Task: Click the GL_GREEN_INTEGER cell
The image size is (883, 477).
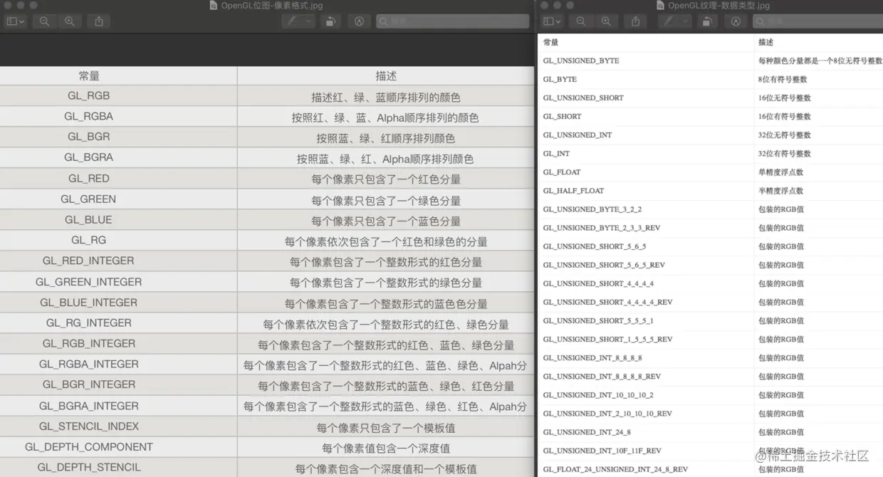Action: pyautogui.click(x=89, y=282)
